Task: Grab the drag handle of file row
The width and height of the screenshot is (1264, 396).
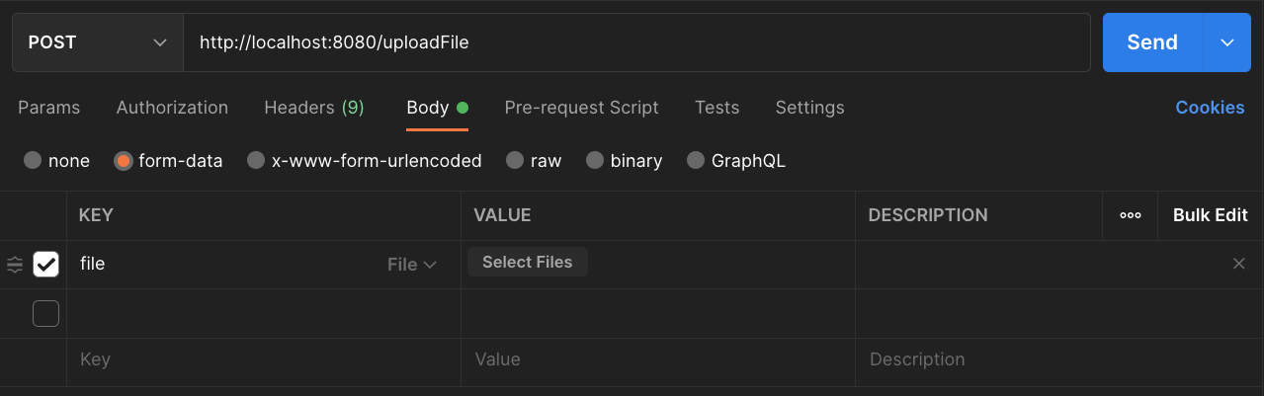Action: tap(15, 264)
